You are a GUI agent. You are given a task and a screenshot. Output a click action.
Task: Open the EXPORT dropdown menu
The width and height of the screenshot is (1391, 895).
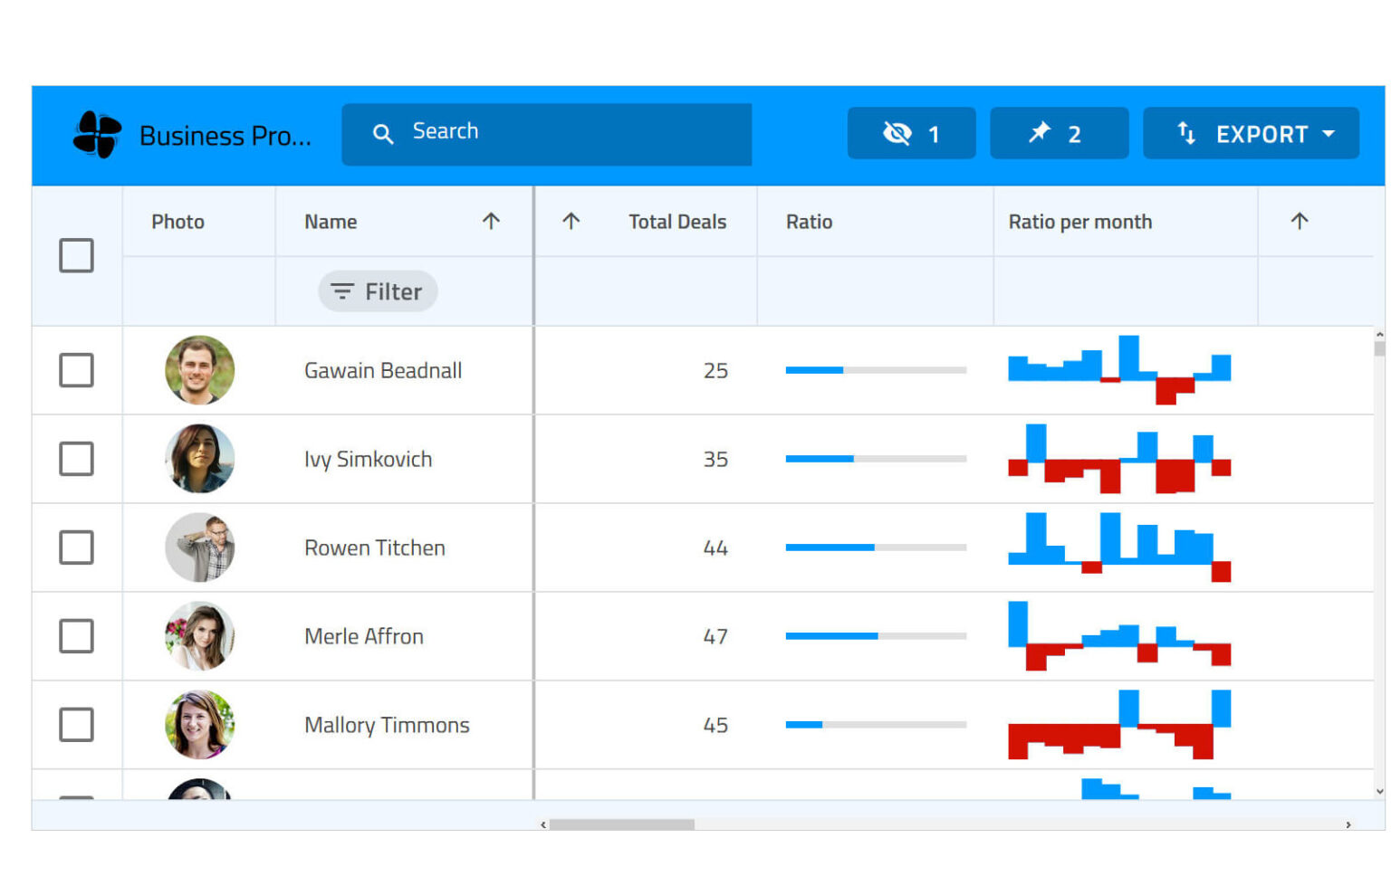point(1252,133)
